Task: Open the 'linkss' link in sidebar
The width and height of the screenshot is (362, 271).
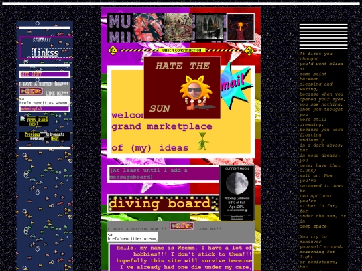Action: click(46, 53)
